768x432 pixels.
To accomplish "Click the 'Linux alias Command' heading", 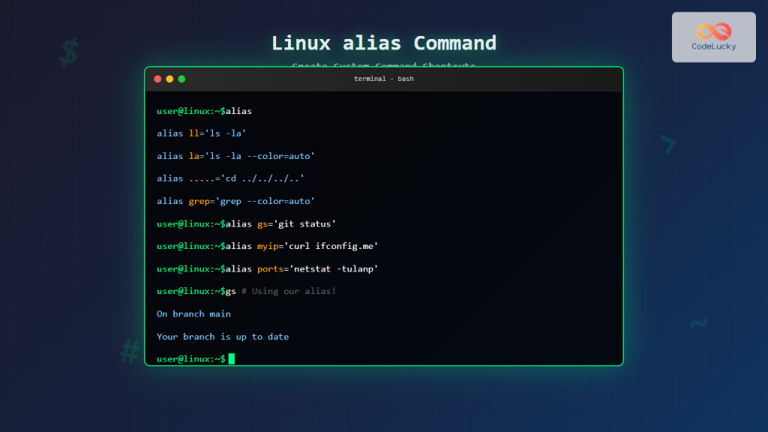I will [x=384, y=43].
